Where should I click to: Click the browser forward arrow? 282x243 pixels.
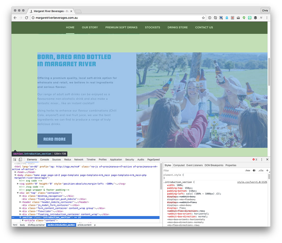[21, 18]
